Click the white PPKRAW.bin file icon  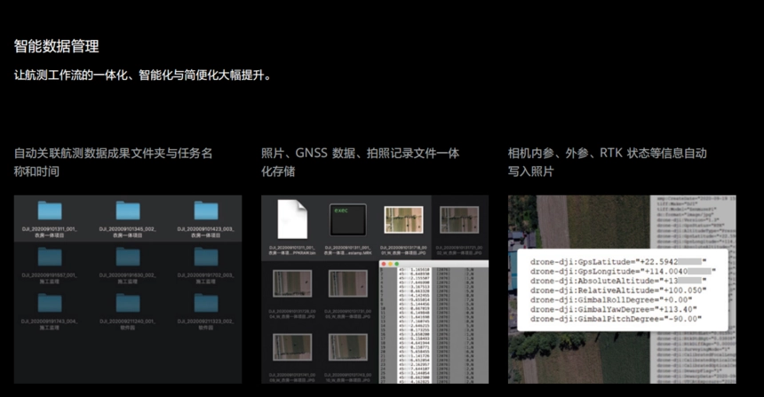coord(292,219)
